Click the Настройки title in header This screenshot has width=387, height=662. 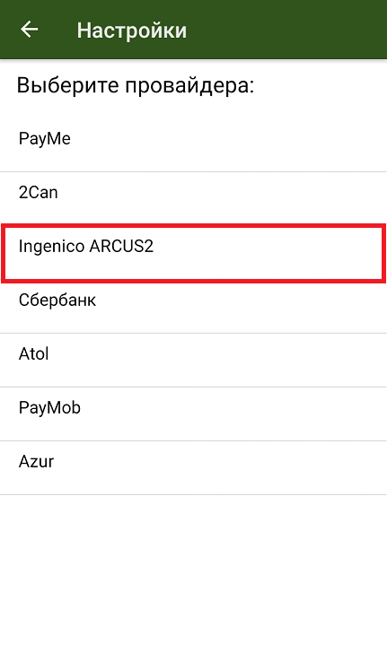(131, 30)
